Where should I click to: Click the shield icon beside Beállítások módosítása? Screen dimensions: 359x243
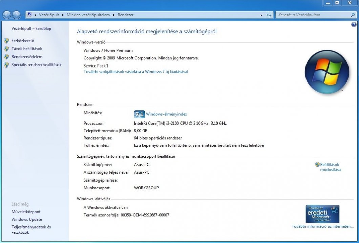click(317, 164)
